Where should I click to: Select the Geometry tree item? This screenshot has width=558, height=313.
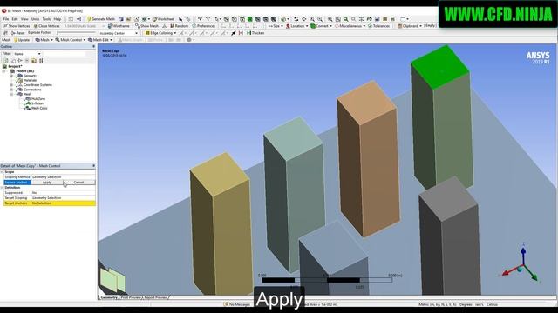(31, 76)
